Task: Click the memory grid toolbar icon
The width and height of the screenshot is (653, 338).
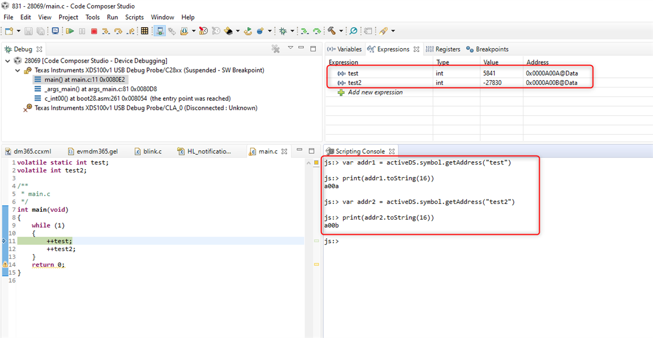Action: click(x=144, y=31)
